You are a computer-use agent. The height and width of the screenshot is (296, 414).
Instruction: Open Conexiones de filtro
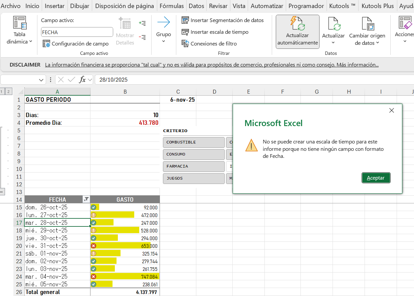click(x=209, y=43)
